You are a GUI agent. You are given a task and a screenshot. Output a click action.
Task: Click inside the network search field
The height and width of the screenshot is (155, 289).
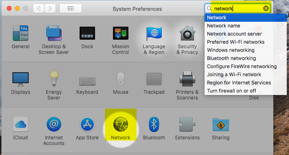pos(238,8)
